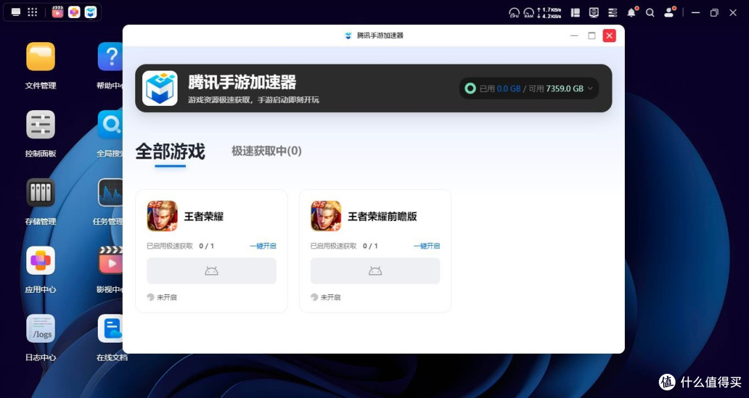Image resolution: width=749 pixels, height=398 pixels.
Task: Click the Android button under 王者荣耀
Action: [212, 271]
